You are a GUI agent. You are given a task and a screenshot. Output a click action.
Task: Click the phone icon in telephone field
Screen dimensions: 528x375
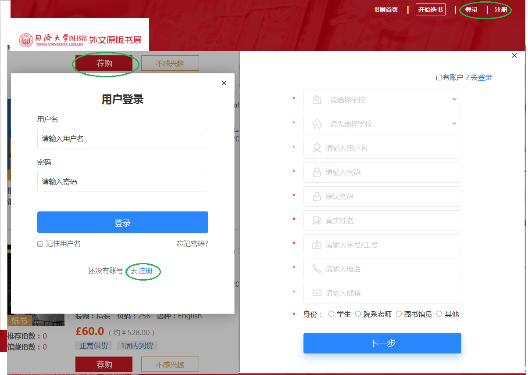(x=317, y=269)
